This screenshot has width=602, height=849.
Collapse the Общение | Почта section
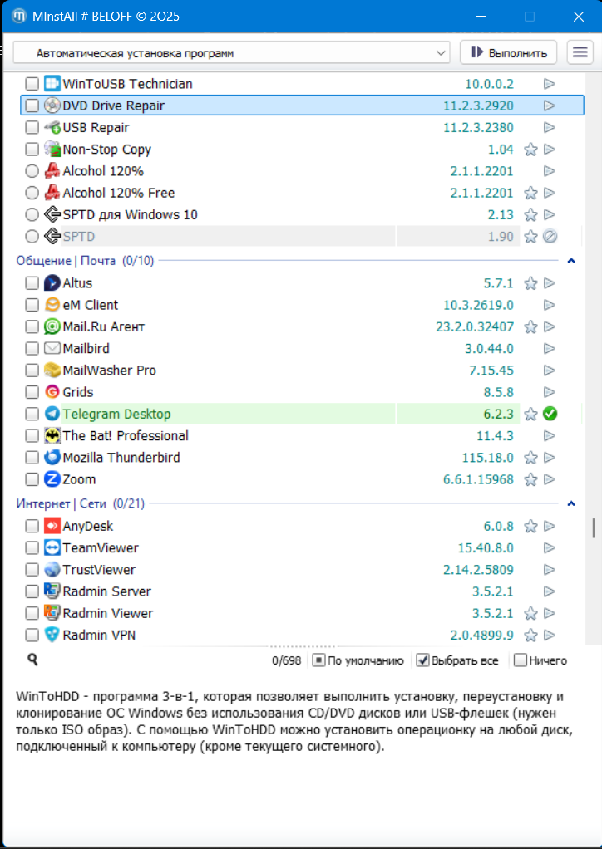(x=571, y=261)
